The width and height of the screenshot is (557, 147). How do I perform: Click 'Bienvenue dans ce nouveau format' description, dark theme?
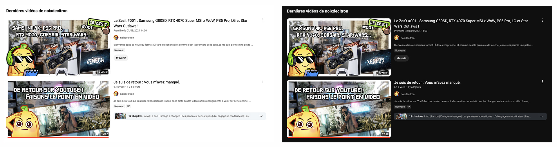(x=464, y=45)
